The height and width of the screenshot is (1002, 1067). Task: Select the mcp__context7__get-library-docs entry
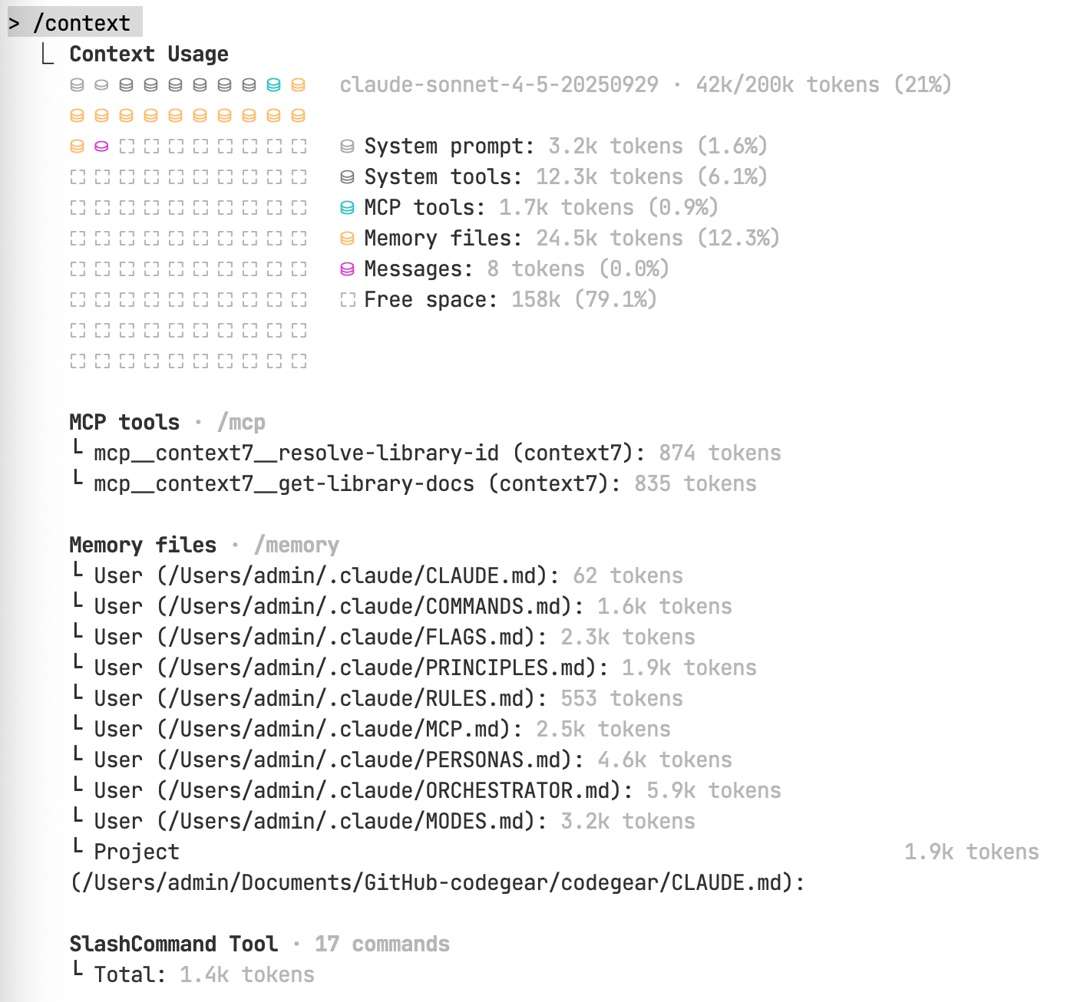click(x=414, y=484)
